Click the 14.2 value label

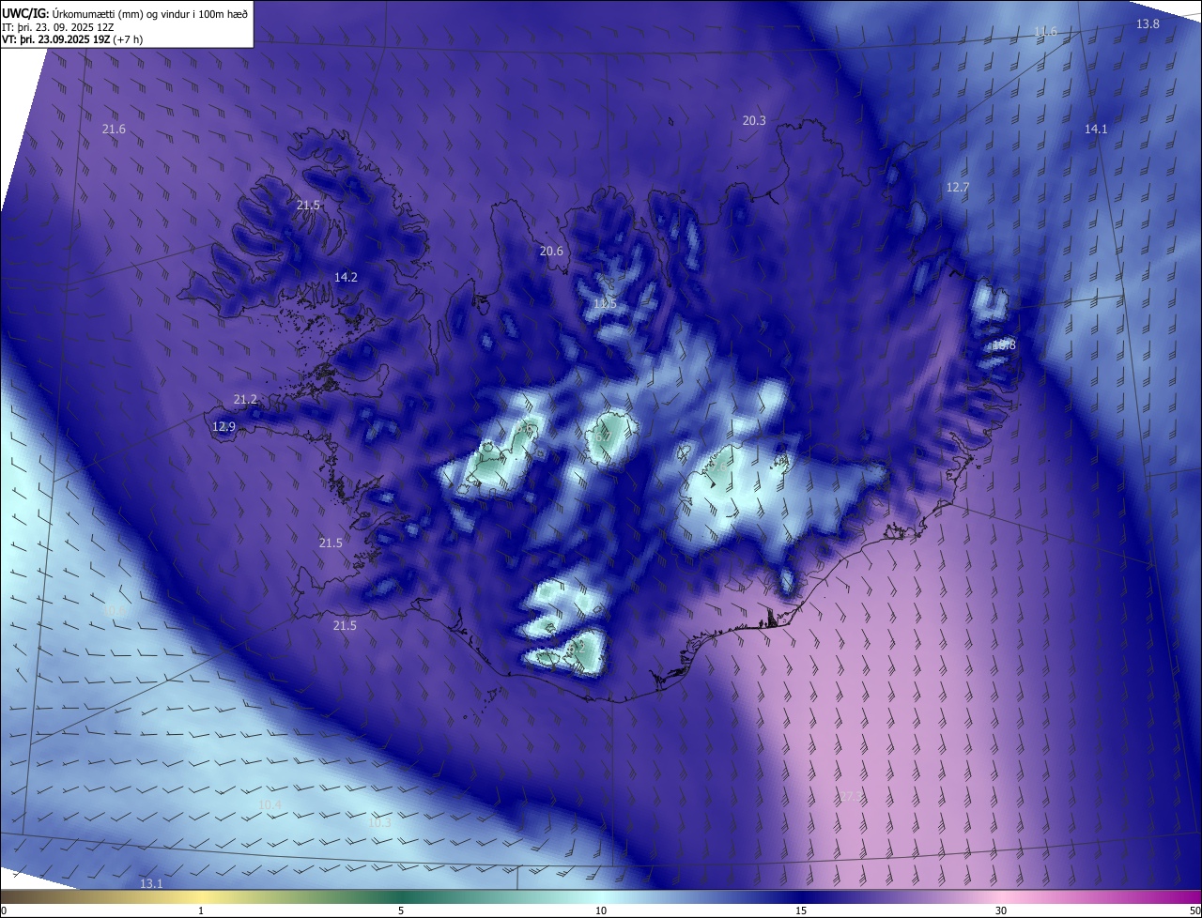[346, 277]
